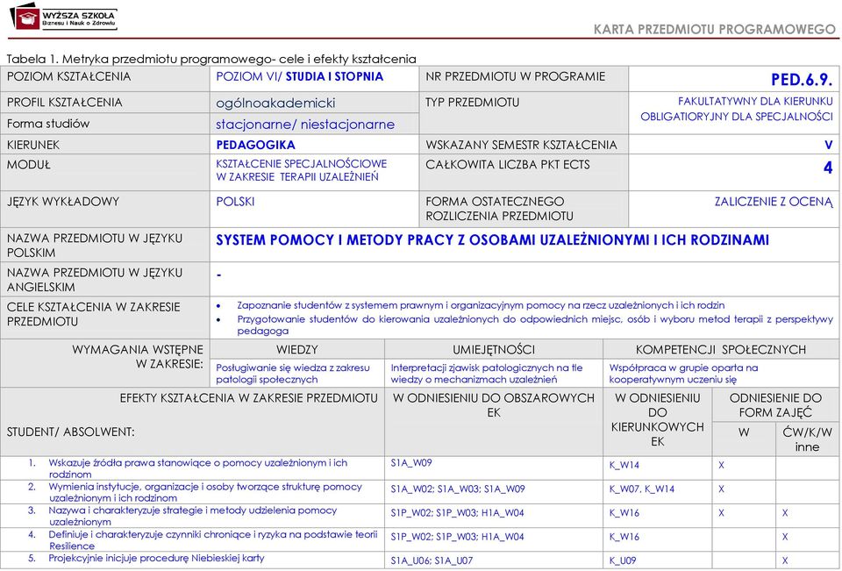
Task: Click the semester value 'V'
Action: click(x=828, y=145)
